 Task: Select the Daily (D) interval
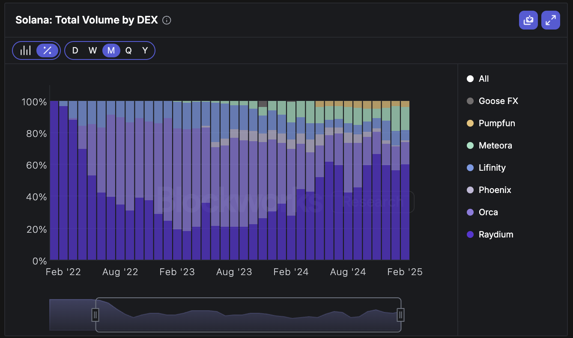75,50
